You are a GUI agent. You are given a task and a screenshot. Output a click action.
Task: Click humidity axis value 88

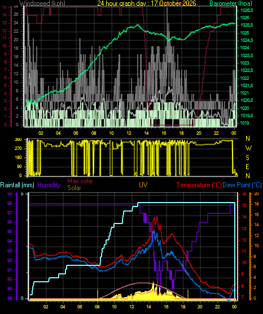pos(10,298)
